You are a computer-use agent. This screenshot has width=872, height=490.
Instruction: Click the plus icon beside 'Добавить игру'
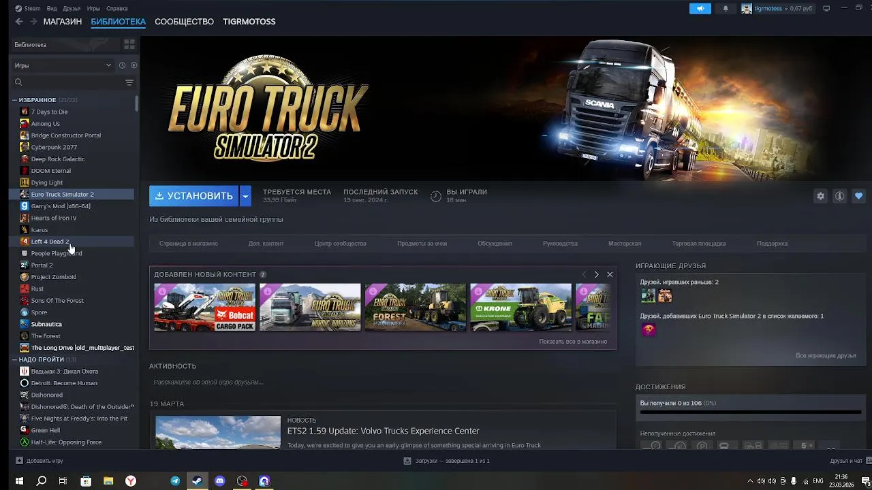click(19, 461)
